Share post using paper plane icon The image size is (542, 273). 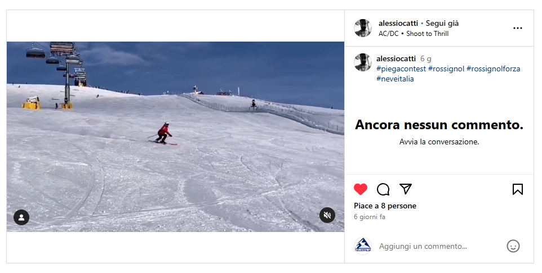tap(406, 189)
